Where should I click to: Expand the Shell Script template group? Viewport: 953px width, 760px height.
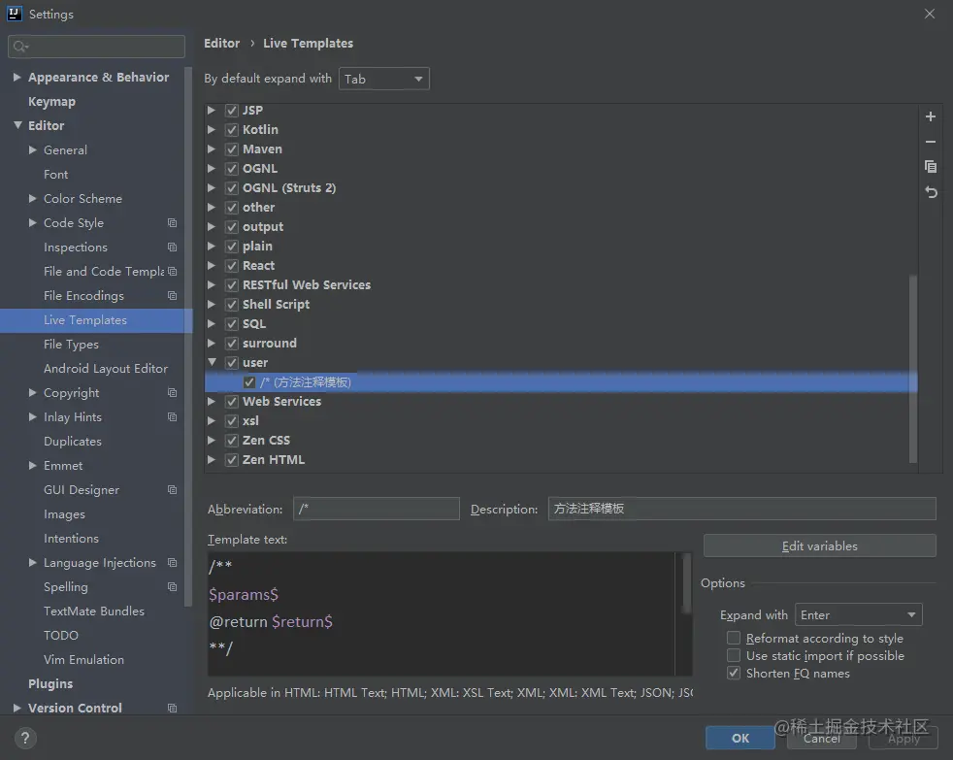coord(212,305)
